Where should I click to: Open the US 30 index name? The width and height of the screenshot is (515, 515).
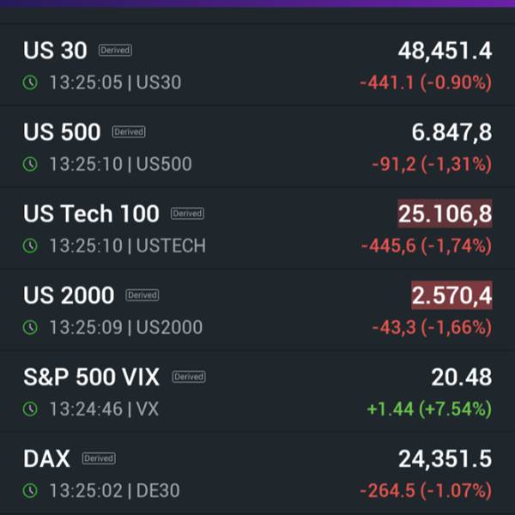55,51
